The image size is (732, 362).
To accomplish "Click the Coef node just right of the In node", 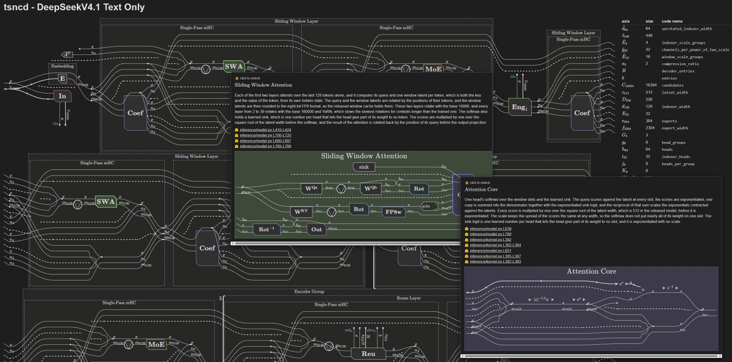I will (135, 113).
